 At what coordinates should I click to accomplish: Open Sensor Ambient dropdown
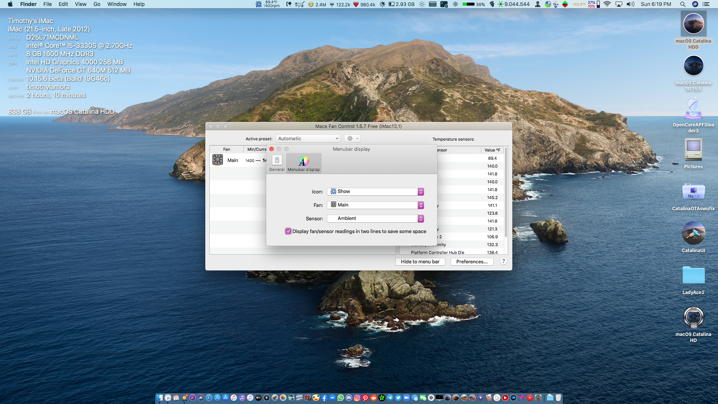[x=375, y=218]
